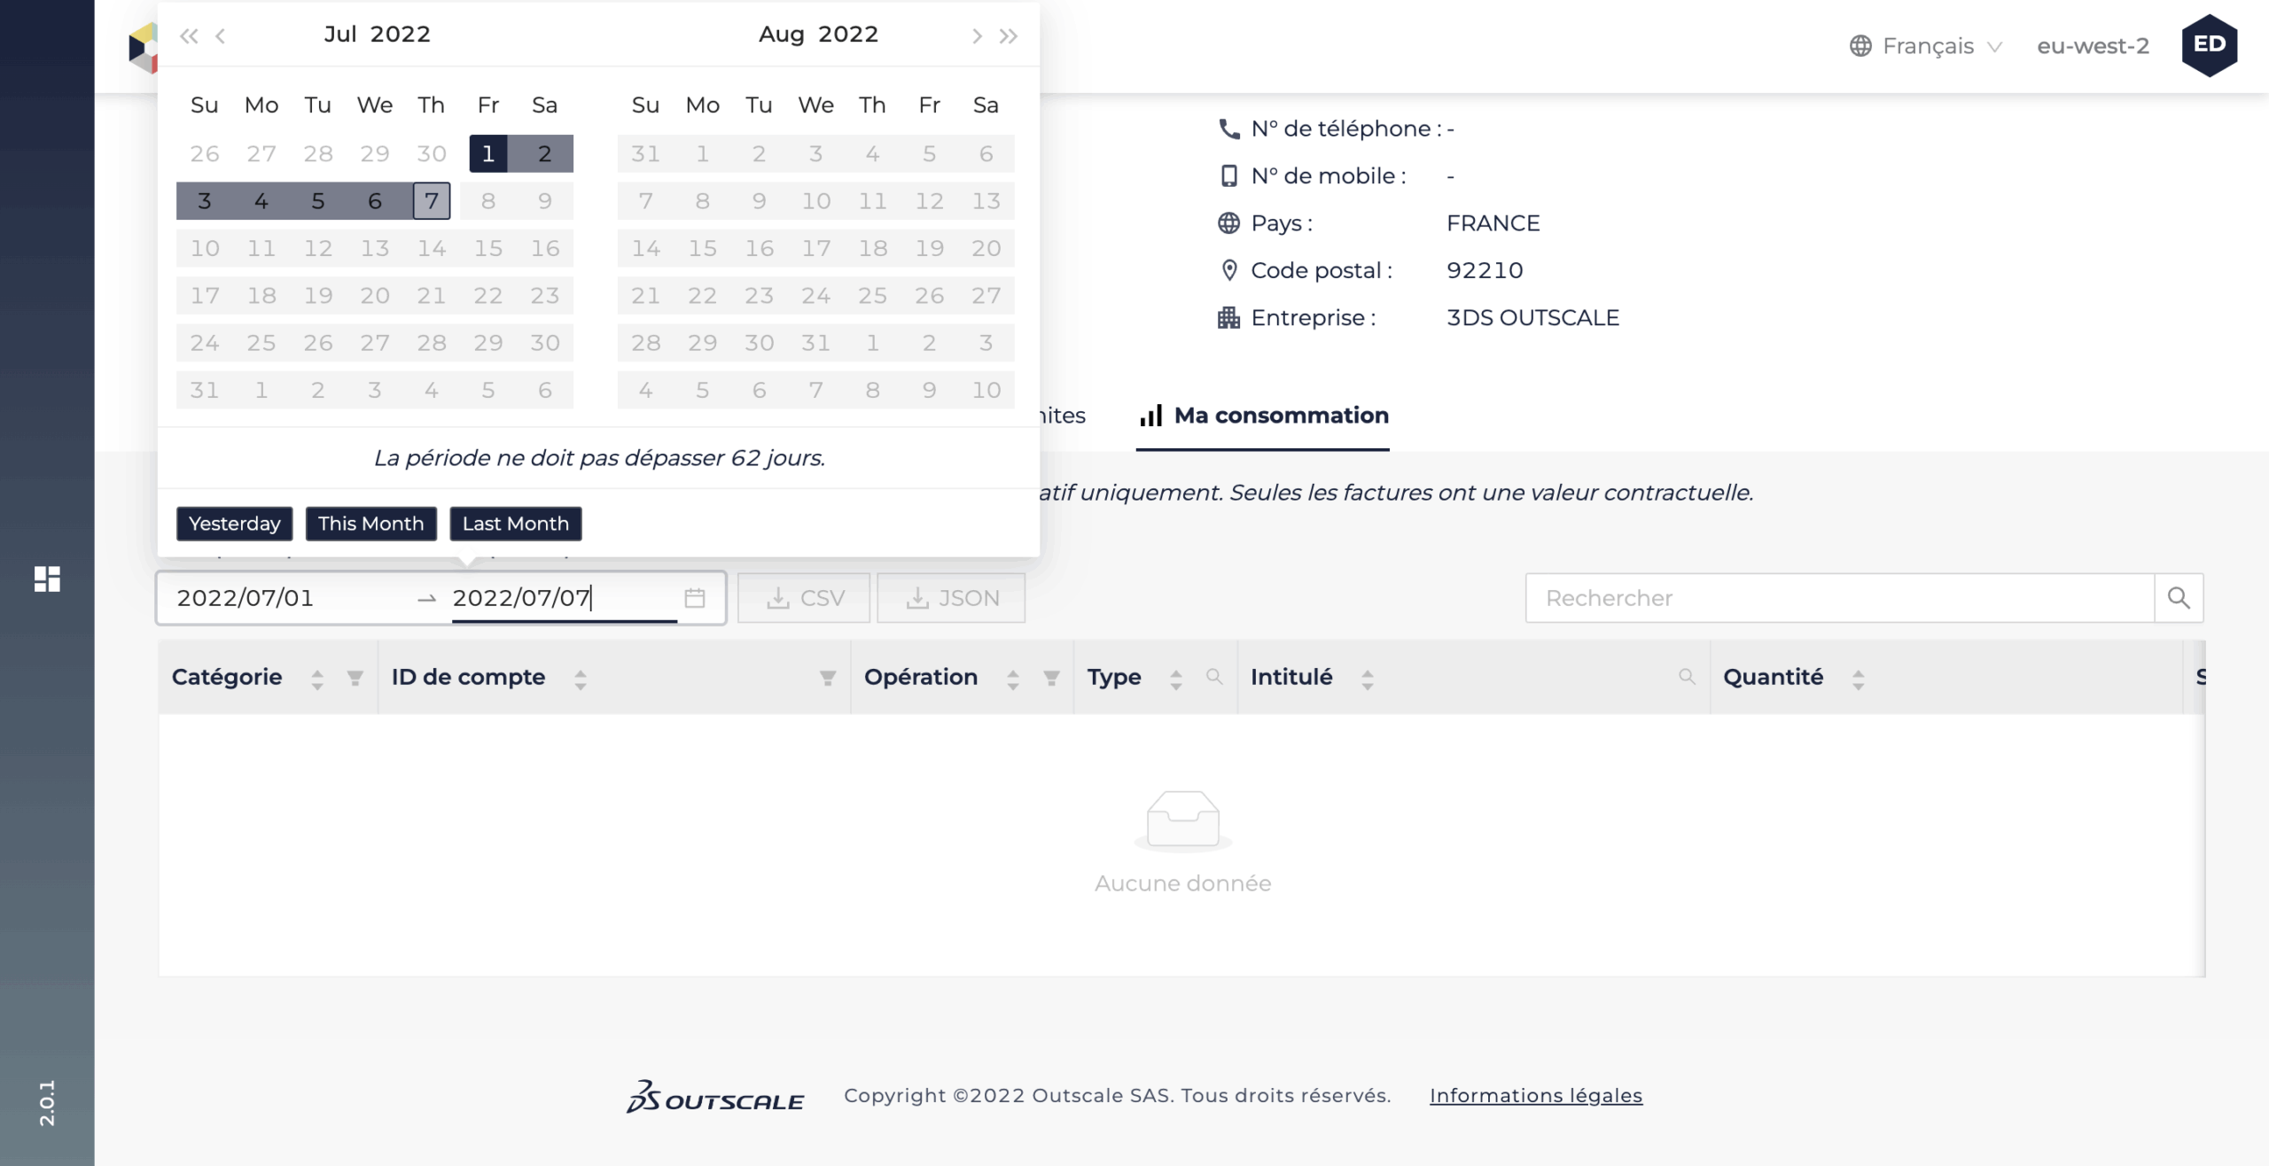Advance to next year double arrow
This screenshot has height=1166, width=2269.
click(x=1009, y=35)
